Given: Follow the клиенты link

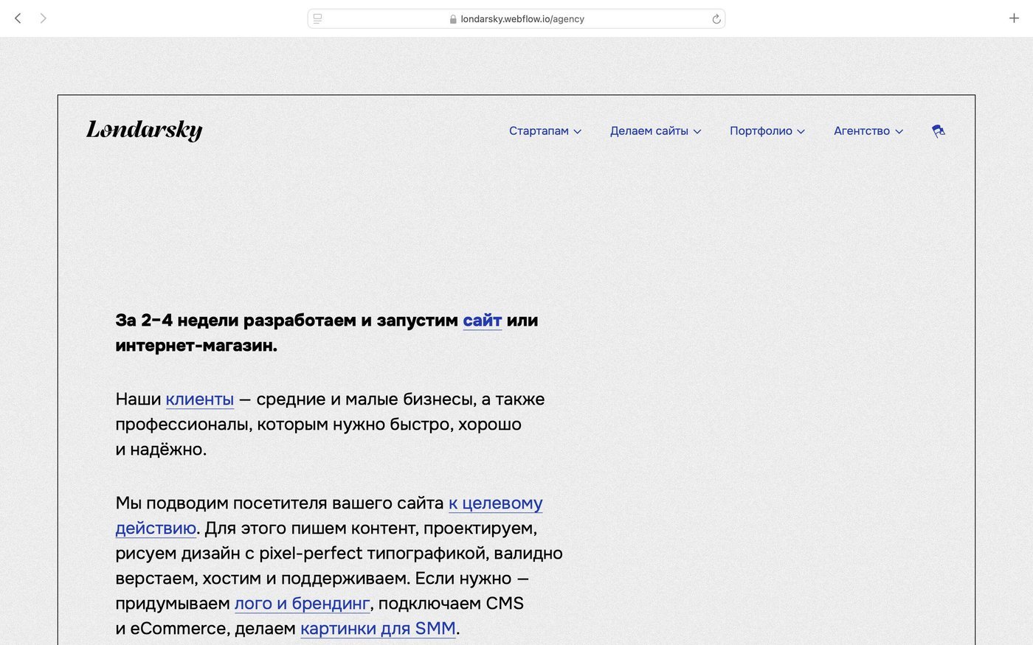Looking at the screenshot, I should (x=198, y=399).
